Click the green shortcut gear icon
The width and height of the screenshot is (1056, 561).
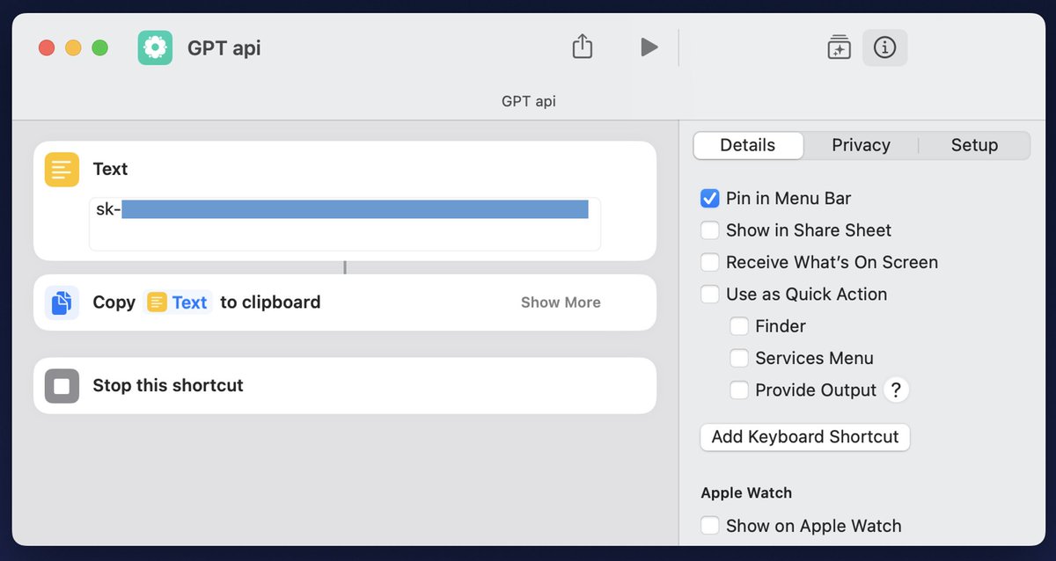point(155,47)
